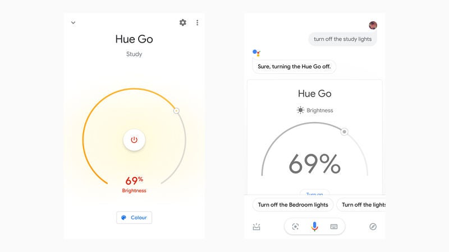Tap the Google Assistant microphone icon
This screenshot has height=252, width=449.
tap(314, 226)
